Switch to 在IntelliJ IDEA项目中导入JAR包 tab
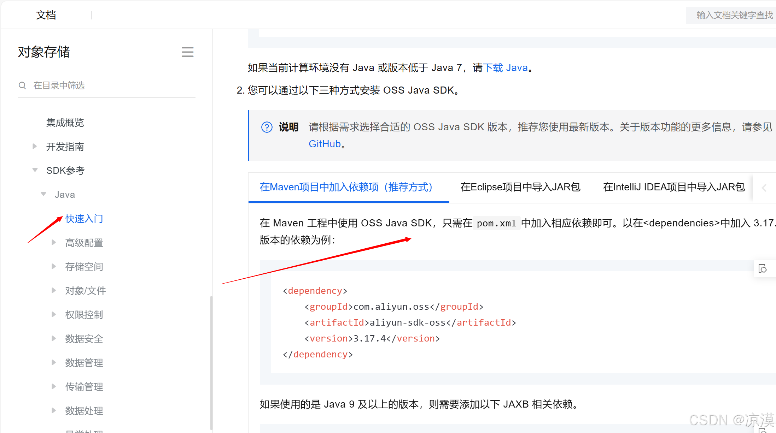 pyautogui.click(x=673, y=187)
